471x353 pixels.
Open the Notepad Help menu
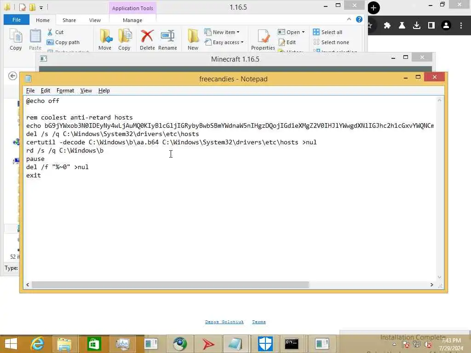(x=104, y=91)
